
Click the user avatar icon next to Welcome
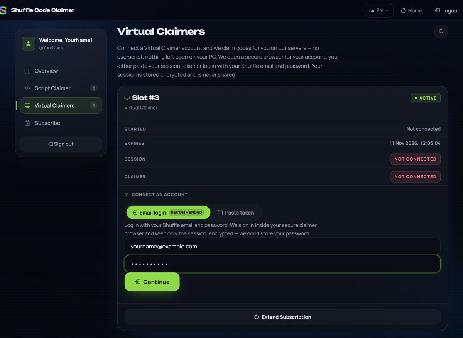(29, 44)
